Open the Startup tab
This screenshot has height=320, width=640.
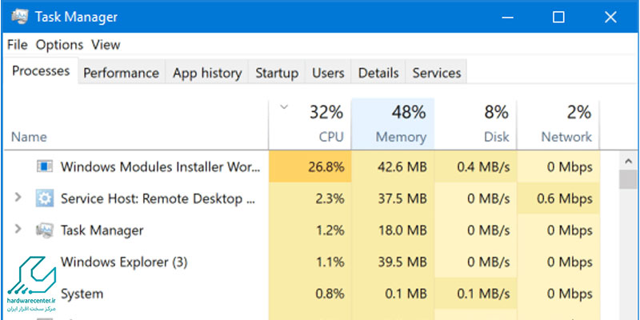tap(277, 73)
